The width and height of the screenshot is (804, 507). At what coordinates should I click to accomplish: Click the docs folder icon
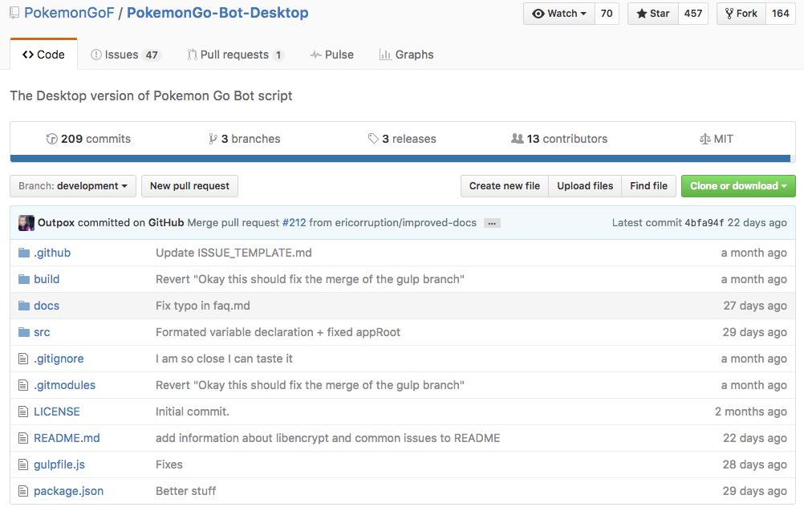[x=24, y=306]
